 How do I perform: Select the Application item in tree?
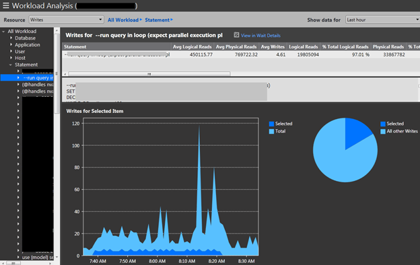[x=28, y=44]
